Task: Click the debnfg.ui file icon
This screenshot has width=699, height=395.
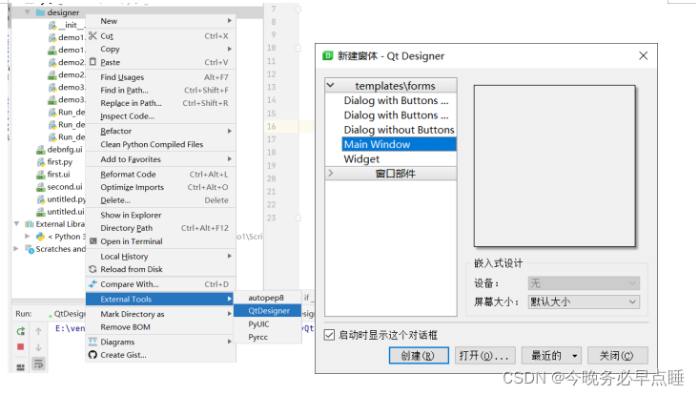Action: [x=41, y=150]
